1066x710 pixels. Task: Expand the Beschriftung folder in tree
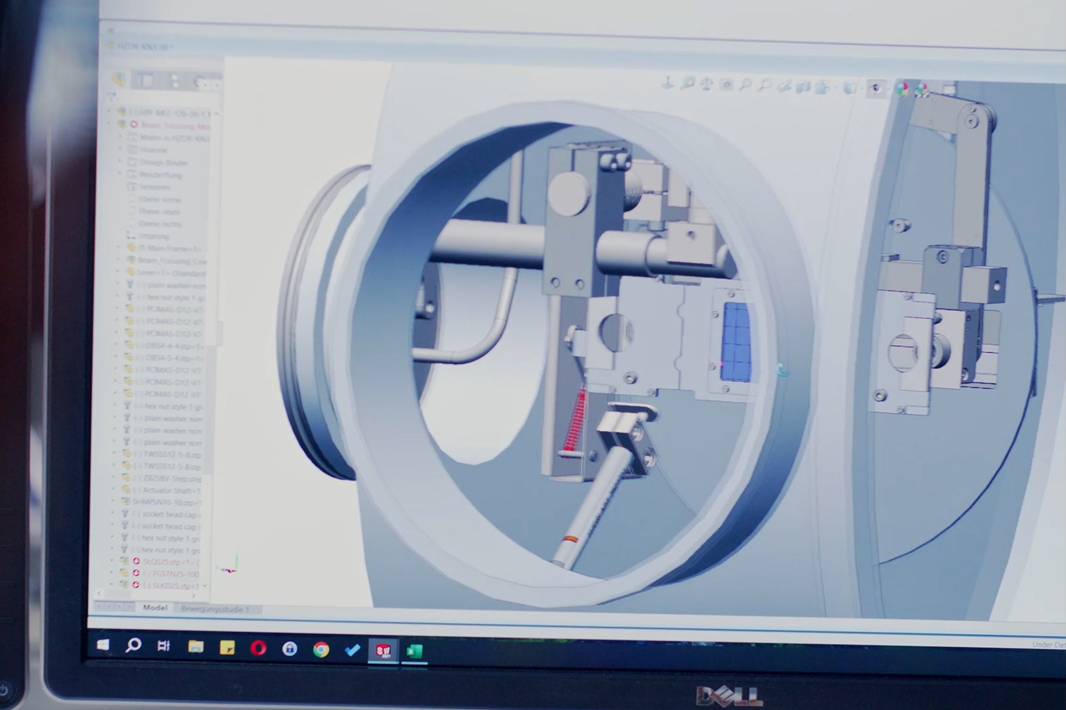[x=121, y=175]
